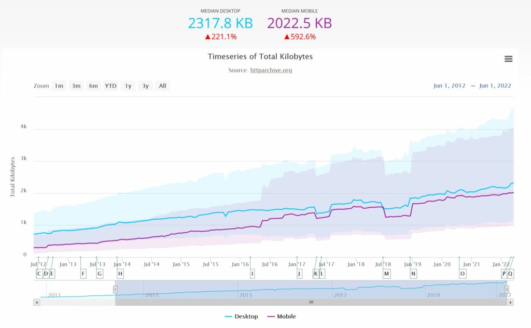The height and width of the screenshot is (328, 531).
Task: Click the navigator scrollbar thumb grip
Action: coord(311,302)
